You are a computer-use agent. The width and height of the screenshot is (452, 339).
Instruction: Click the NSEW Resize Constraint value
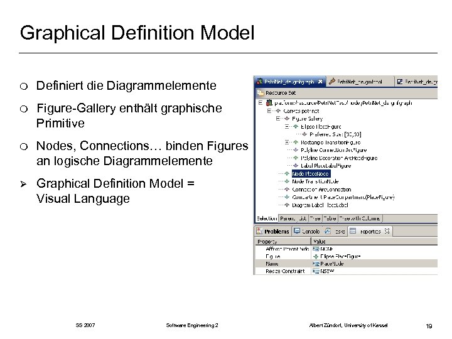click(x=327, y=271)
